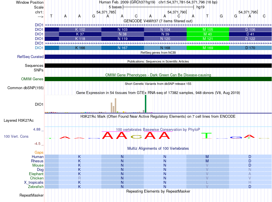Viewport: 272px width, 202px height.
Task: Click the 54,371,785 position marker
Action: tap(106, 12)
